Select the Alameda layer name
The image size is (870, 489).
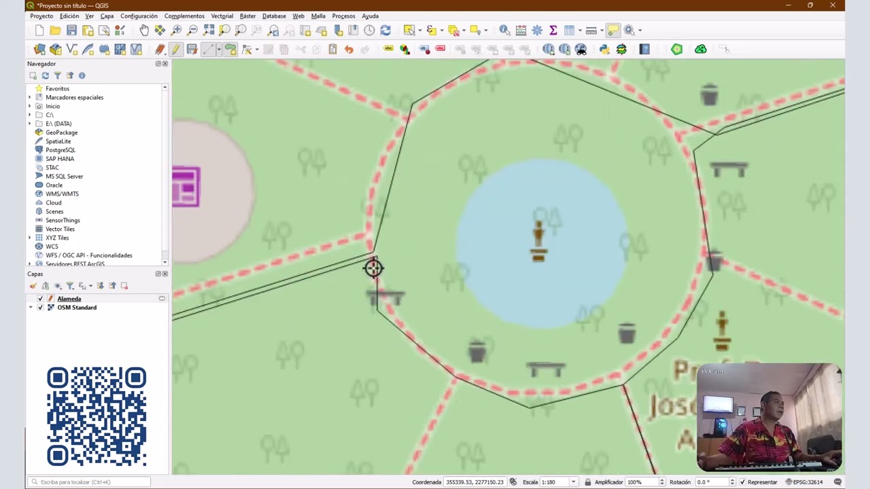69,299
